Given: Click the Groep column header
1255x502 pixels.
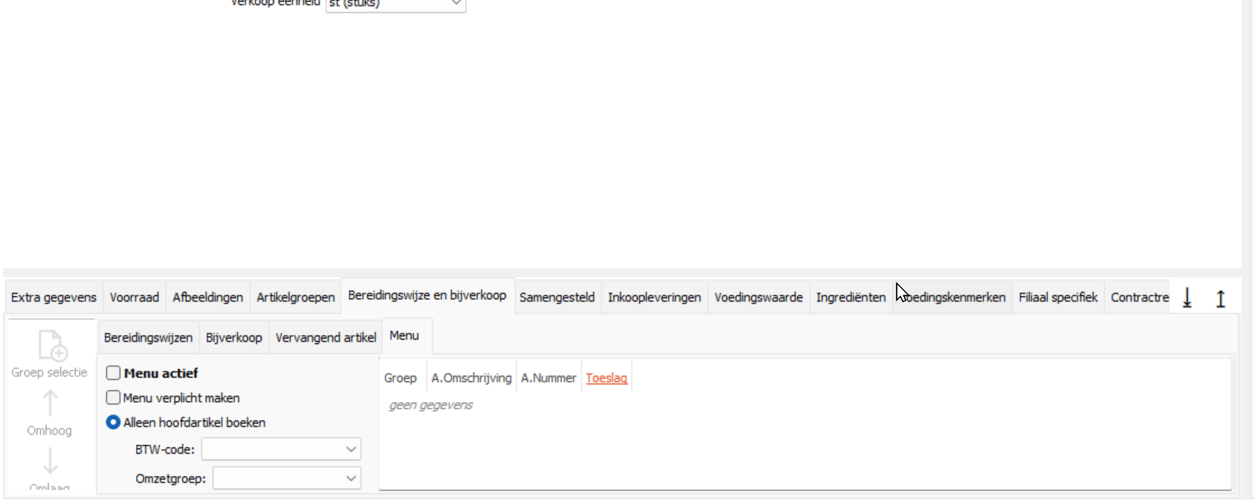Looking at the screenshot, I should (400, 378).
